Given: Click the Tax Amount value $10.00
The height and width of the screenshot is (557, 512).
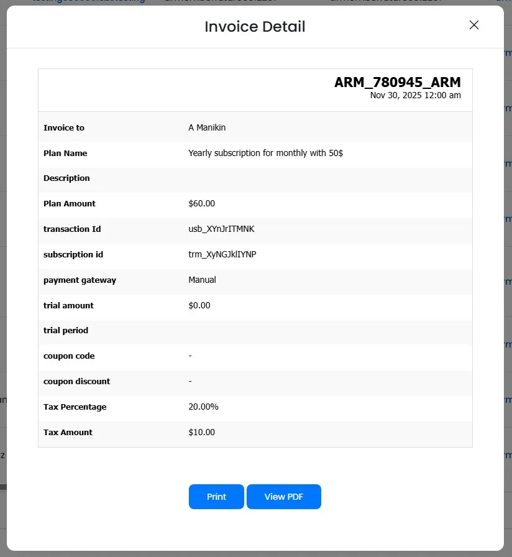Looking at the screenshot, I should [x=201, y=432].
